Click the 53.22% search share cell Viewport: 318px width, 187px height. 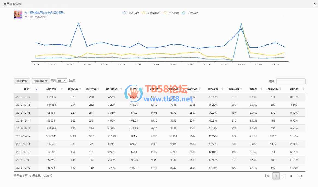(x=213, y=128)
